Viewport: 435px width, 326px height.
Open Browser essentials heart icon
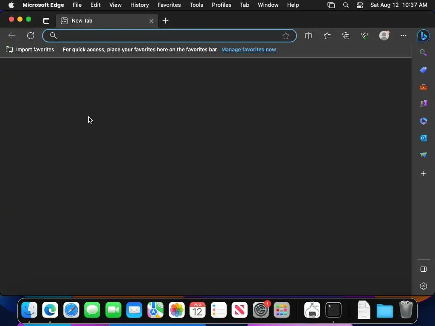tap(364, 36)
